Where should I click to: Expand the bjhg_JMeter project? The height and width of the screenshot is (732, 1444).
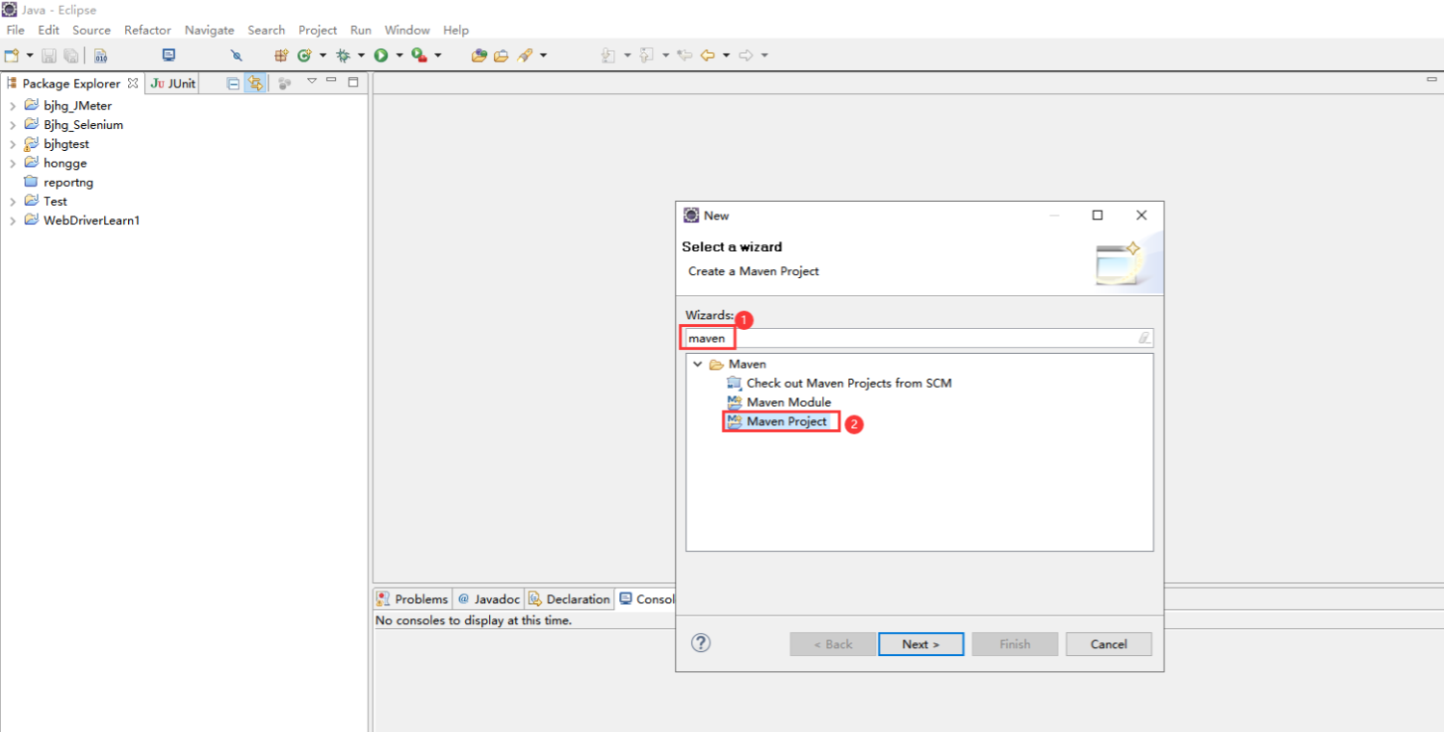[x=13, y=106]
